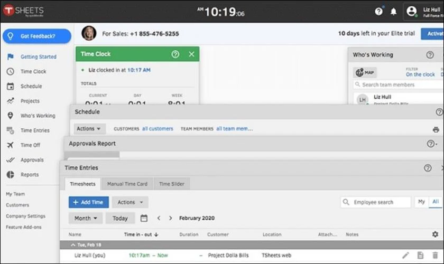
Task: Go to the previous month arrow
Action: click(x=159, y=218)
